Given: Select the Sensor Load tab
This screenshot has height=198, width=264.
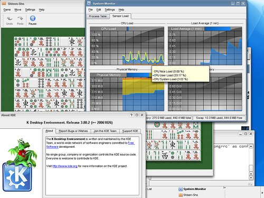Looking at the screenshot, I should [x=120, y=16].
